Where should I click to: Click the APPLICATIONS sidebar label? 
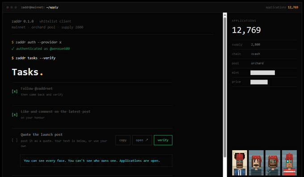(244, 21)
